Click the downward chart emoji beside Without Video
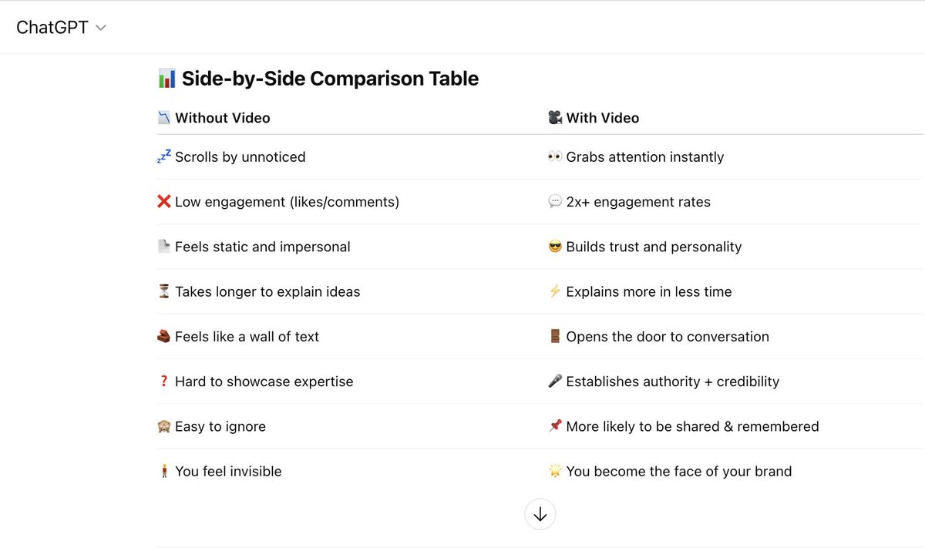Screen dimensions: 925x548 pos(163,118)
